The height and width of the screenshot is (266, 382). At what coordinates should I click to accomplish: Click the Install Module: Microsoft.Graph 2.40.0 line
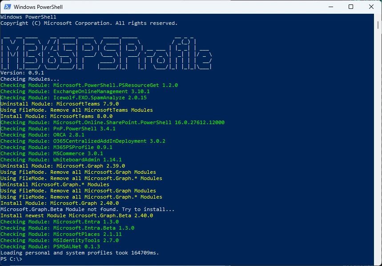pos(60,203)
